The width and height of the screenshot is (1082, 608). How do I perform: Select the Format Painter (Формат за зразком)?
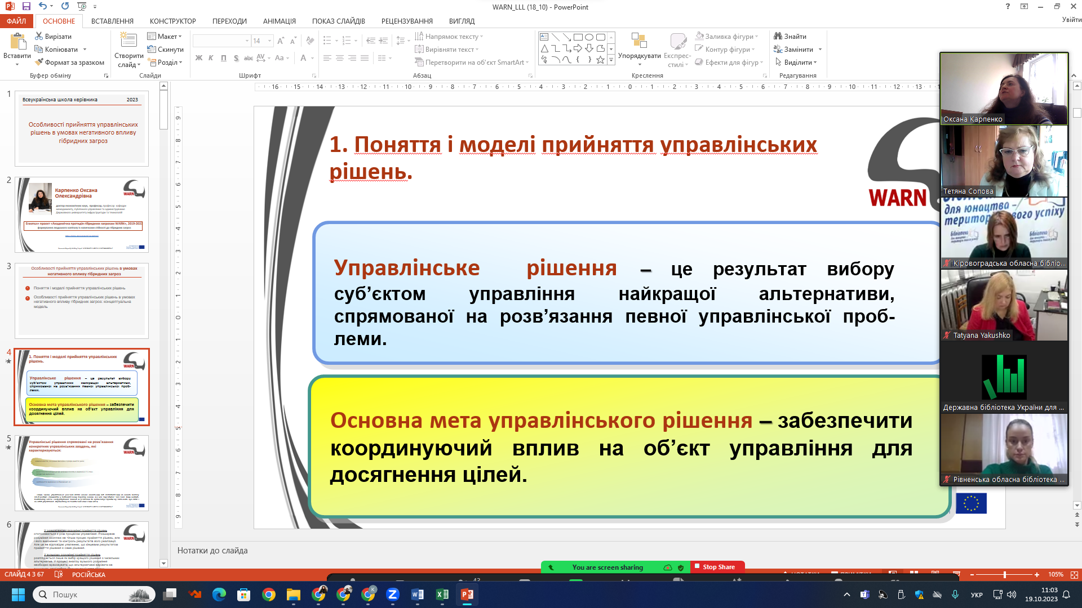[x=70, y=62]
